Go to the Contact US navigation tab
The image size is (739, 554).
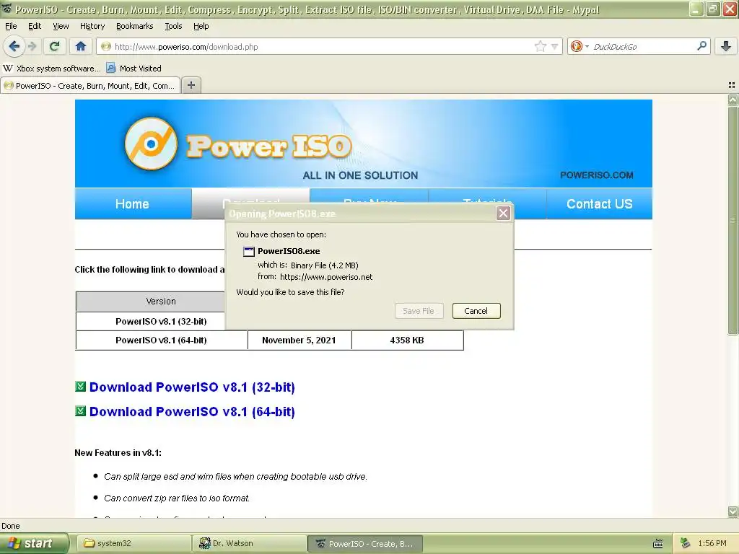(x=599, y=203)
